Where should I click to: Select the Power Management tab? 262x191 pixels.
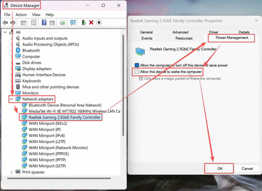click(232, 38)
